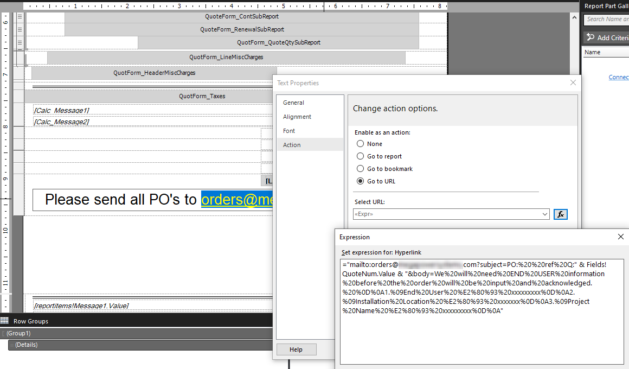This screenshot has width=629, height=369.
Task: Enable the Go to report option
Action: click(x=360, y=156)
